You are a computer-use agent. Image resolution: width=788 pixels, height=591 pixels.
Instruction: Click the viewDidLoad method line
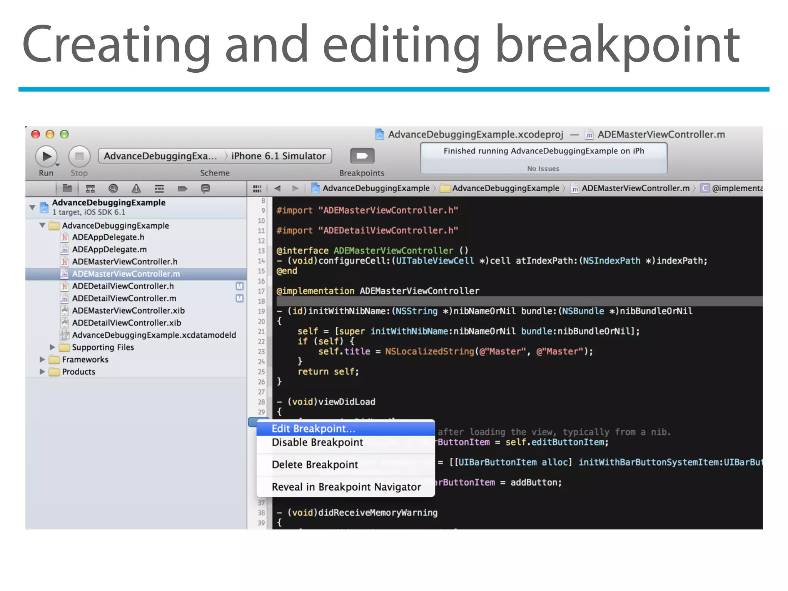pyautogui.click(x=326, y=402)
